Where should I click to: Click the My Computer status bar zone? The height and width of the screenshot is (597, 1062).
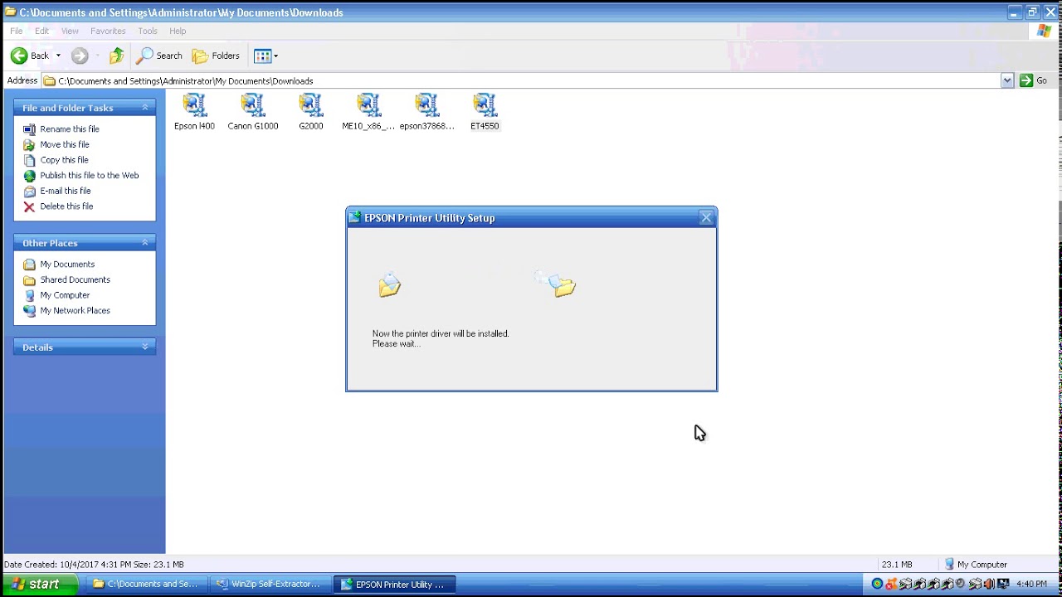[976, 565]
